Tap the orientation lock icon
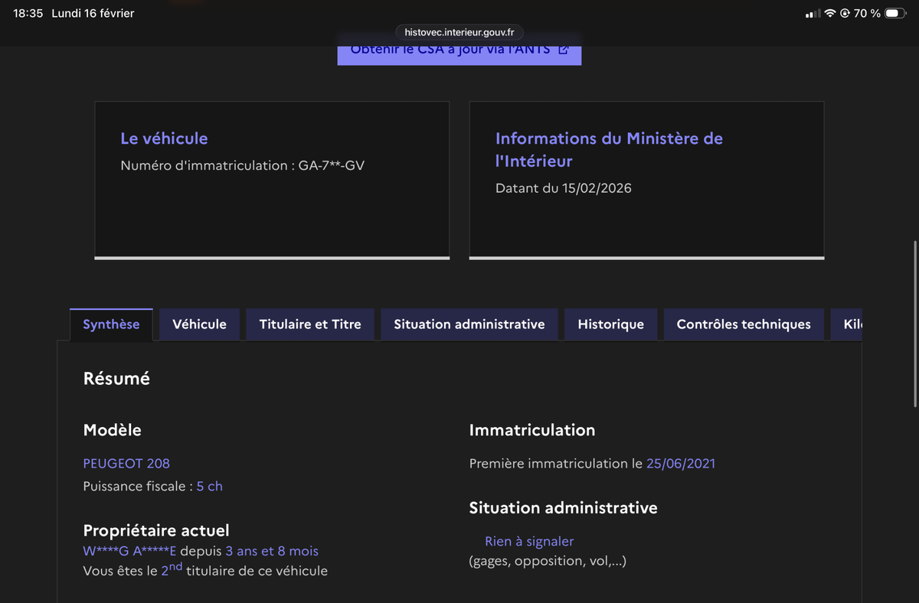The height and width of the screenshot is (603, 919). click(845, 14)
